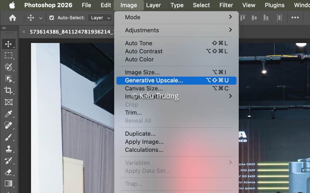Open the tool preset picker arrow

coord(41,18)
